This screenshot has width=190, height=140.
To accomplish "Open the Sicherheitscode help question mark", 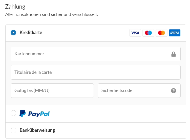I will tap(173, 91).
